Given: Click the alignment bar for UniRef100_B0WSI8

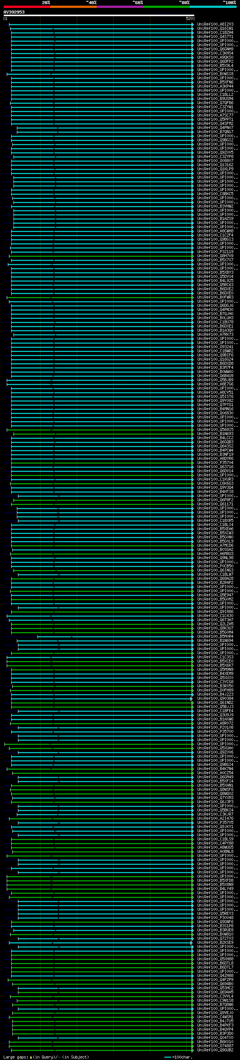Looking at the screenshot, I should click(x=100, y=74).
